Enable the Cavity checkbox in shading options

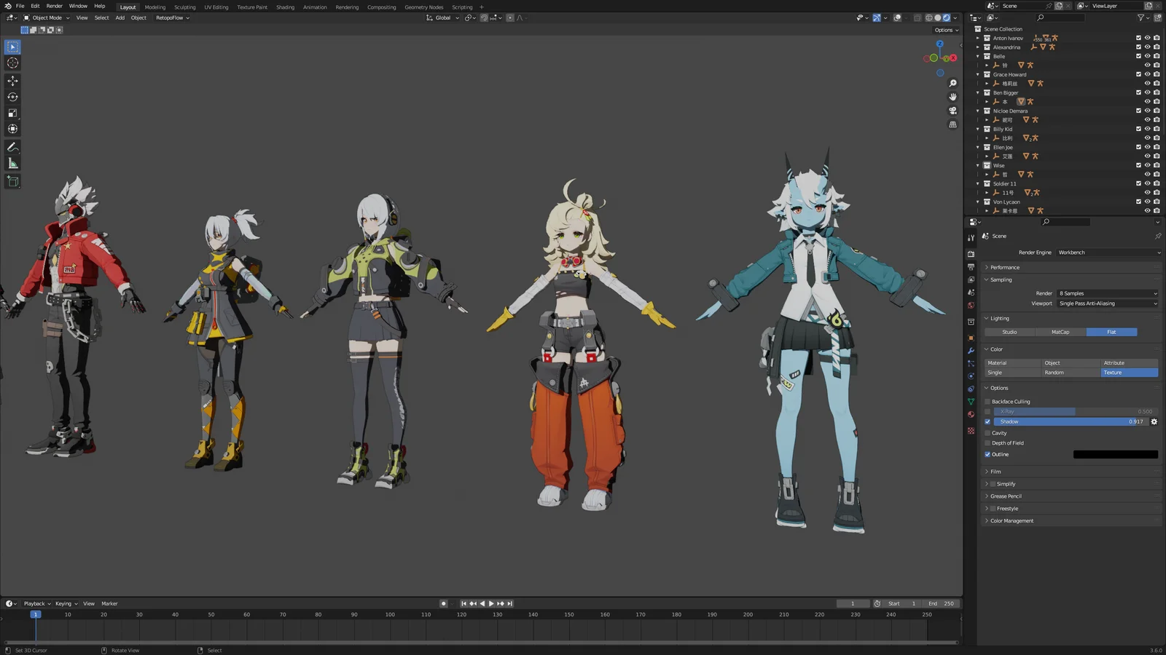(x=988, y=432)
